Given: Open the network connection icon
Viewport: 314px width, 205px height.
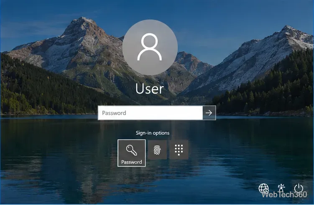Looking at the screenshot, I should tap(263, 188).
